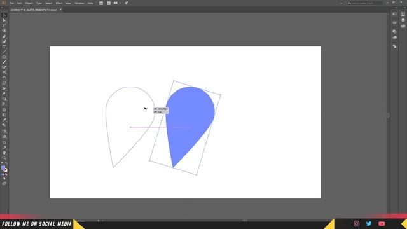Select the Paintbrush tool
The image size is (407, 229).
(4, 62)
